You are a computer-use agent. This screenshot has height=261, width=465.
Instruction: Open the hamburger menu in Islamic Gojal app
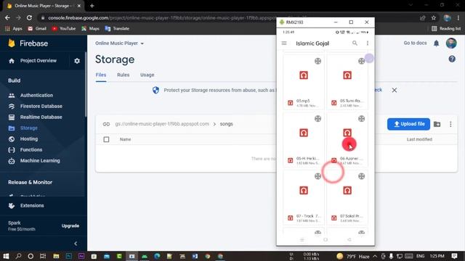(x=284, y=43)
